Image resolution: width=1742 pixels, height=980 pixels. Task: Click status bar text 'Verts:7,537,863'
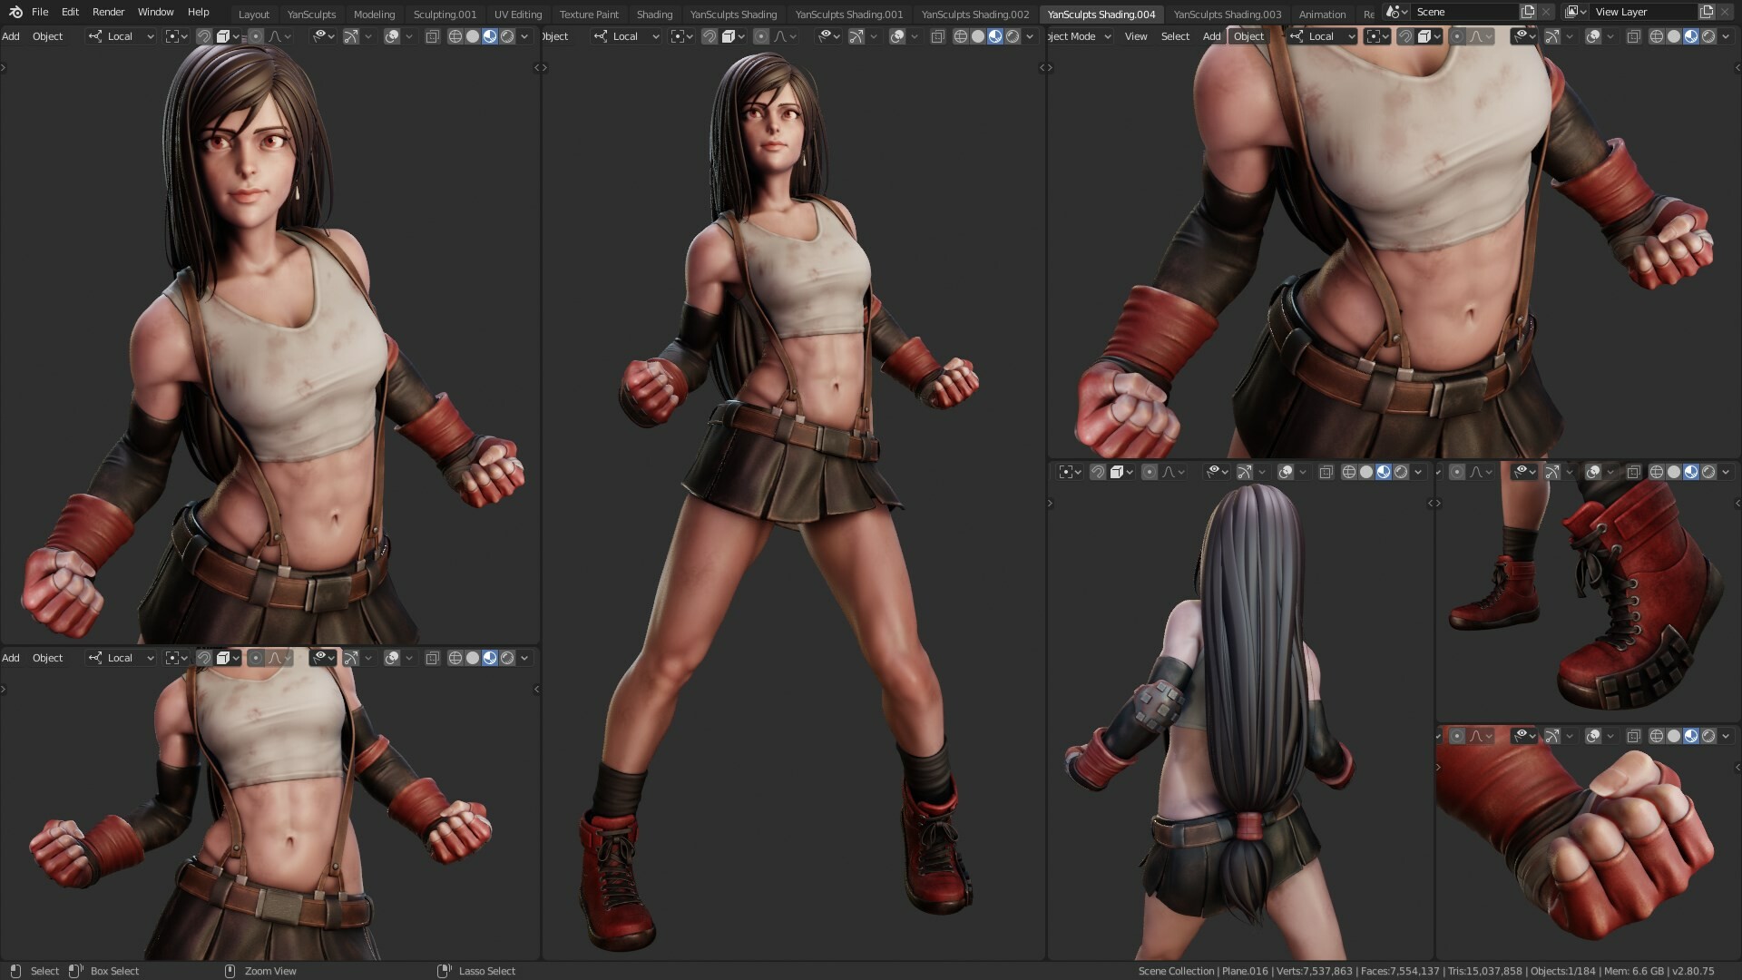click(1314, 971)
